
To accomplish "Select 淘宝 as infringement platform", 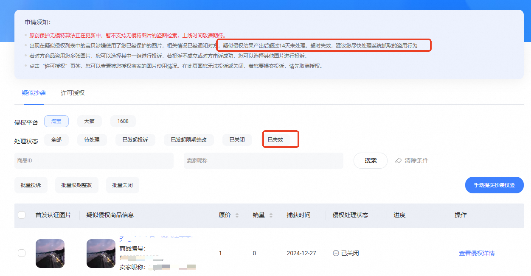I will pos(56,121).
